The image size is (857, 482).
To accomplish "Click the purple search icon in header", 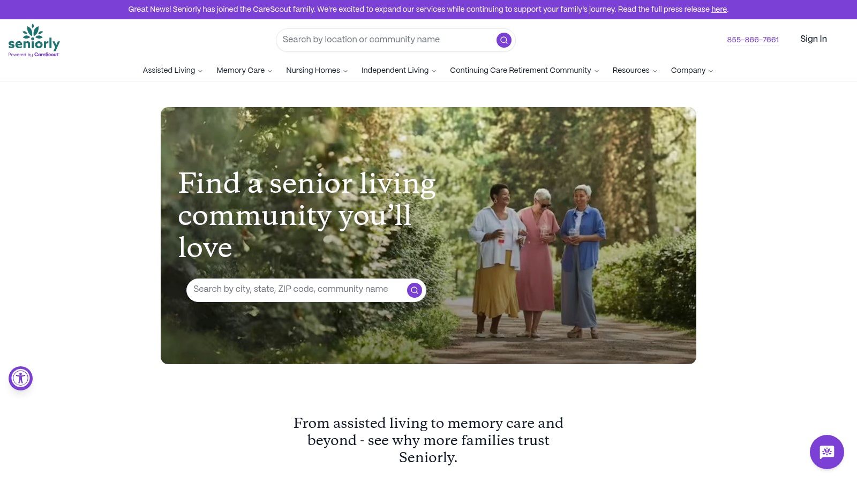I will pos(503,40).
